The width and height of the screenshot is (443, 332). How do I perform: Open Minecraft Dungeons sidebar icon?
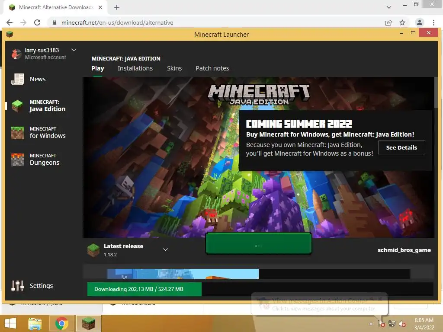(17, 160)
